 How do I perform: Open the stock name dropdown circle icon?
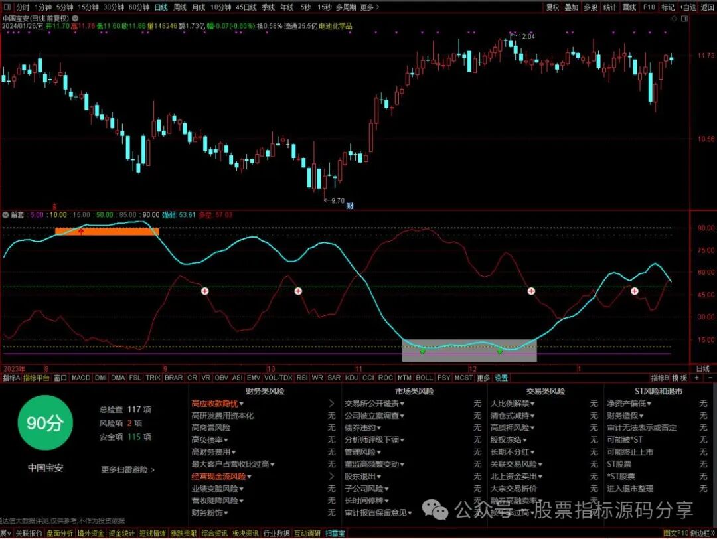coord(75,19)
